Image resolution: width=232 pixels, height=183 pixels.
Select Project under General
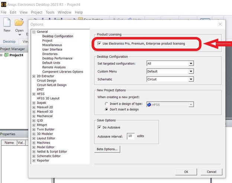point(47,41)
